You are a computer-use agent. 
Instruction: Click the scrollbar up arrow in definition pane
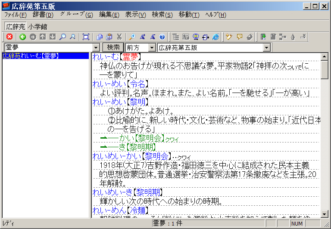(x=324, y=57)
